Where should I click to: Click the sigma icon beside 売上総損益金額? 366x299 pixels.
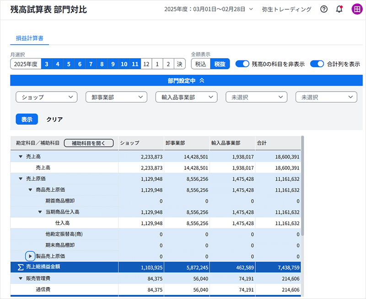(20, 267)
